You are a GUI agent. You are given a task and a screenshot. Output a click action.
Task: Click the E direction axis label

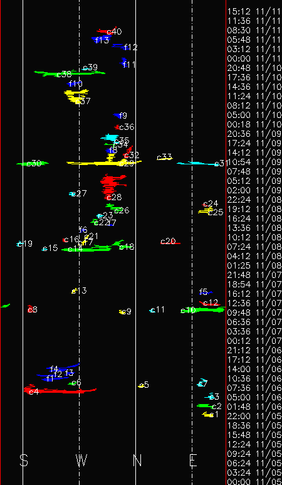pyautogui.click(x=193, y=461)
